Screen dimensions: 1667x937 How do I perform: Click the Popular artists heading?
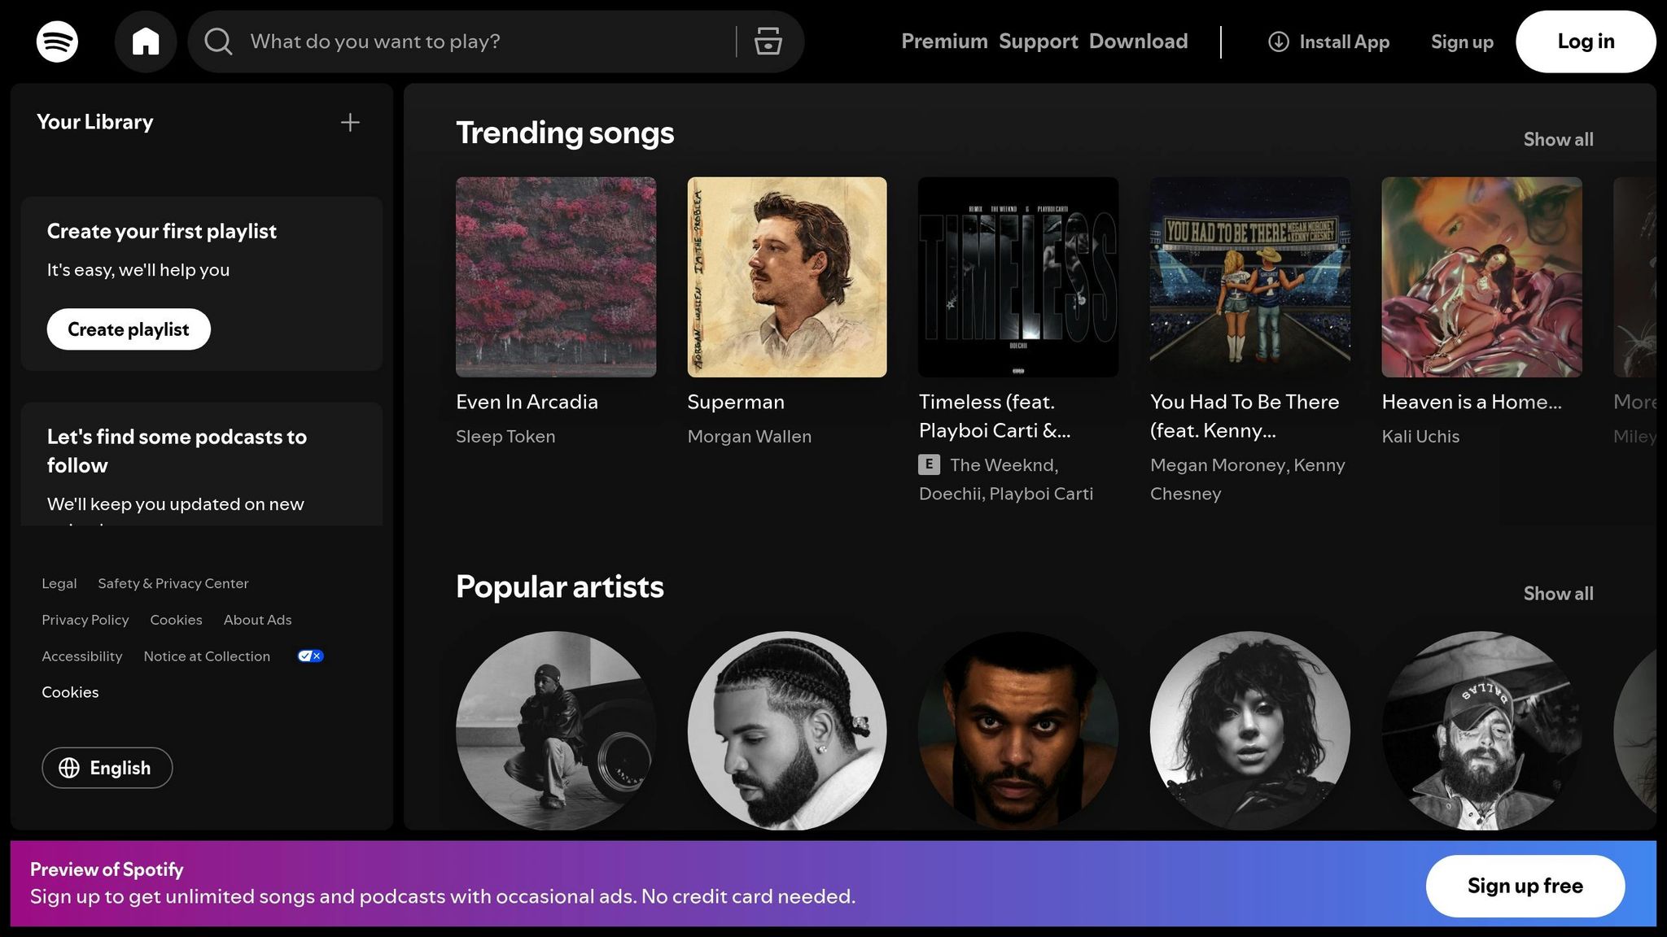tap(560, 586)
